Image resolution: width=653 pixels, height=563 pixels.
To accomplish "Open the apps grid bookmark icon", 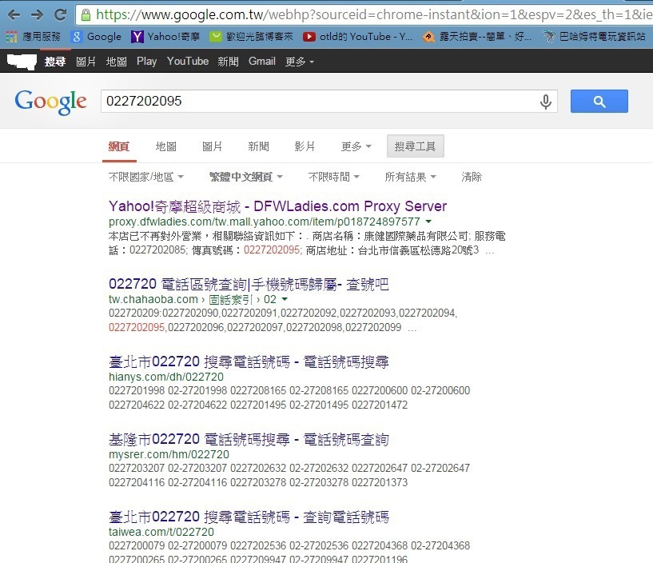I will pos(12,37).
